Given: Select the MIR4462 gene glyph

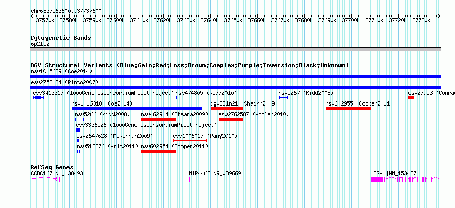Looking at the screenshot, I should pyautogui.click(x=188, y=179).
